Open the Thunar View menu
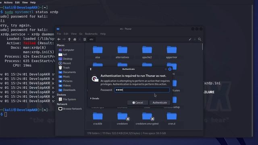Screen dimensions: 258x145 click(74, 34)
